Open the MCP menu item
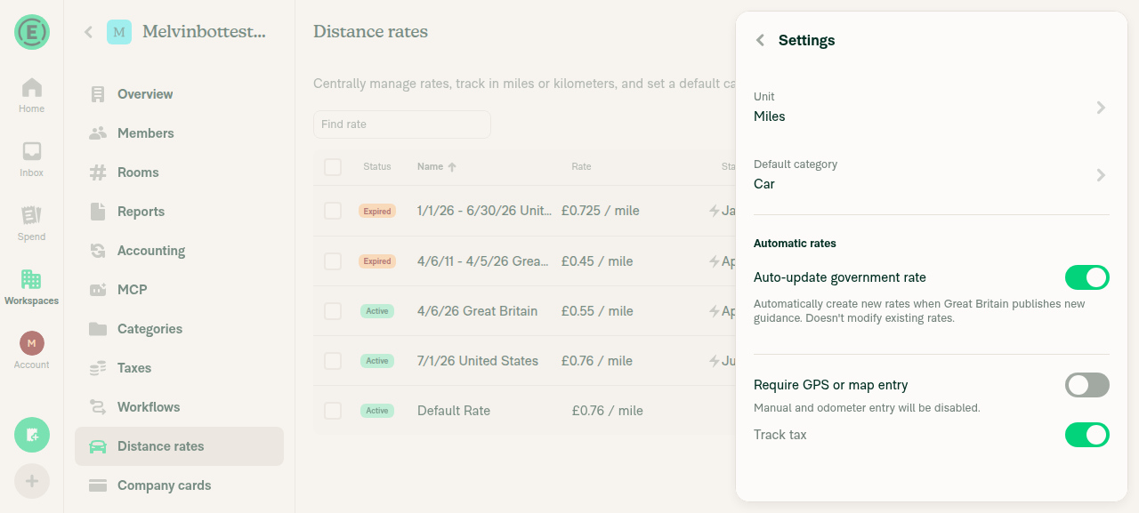This screenshot has width=1139, height=513. 179,290
